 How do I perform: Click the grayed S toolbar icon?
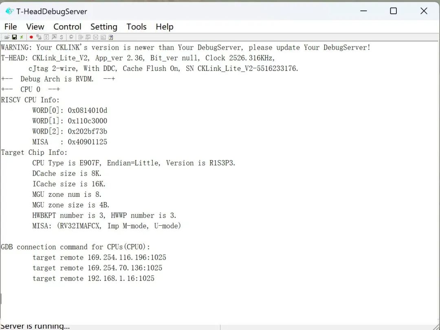(x=62, y=37)
